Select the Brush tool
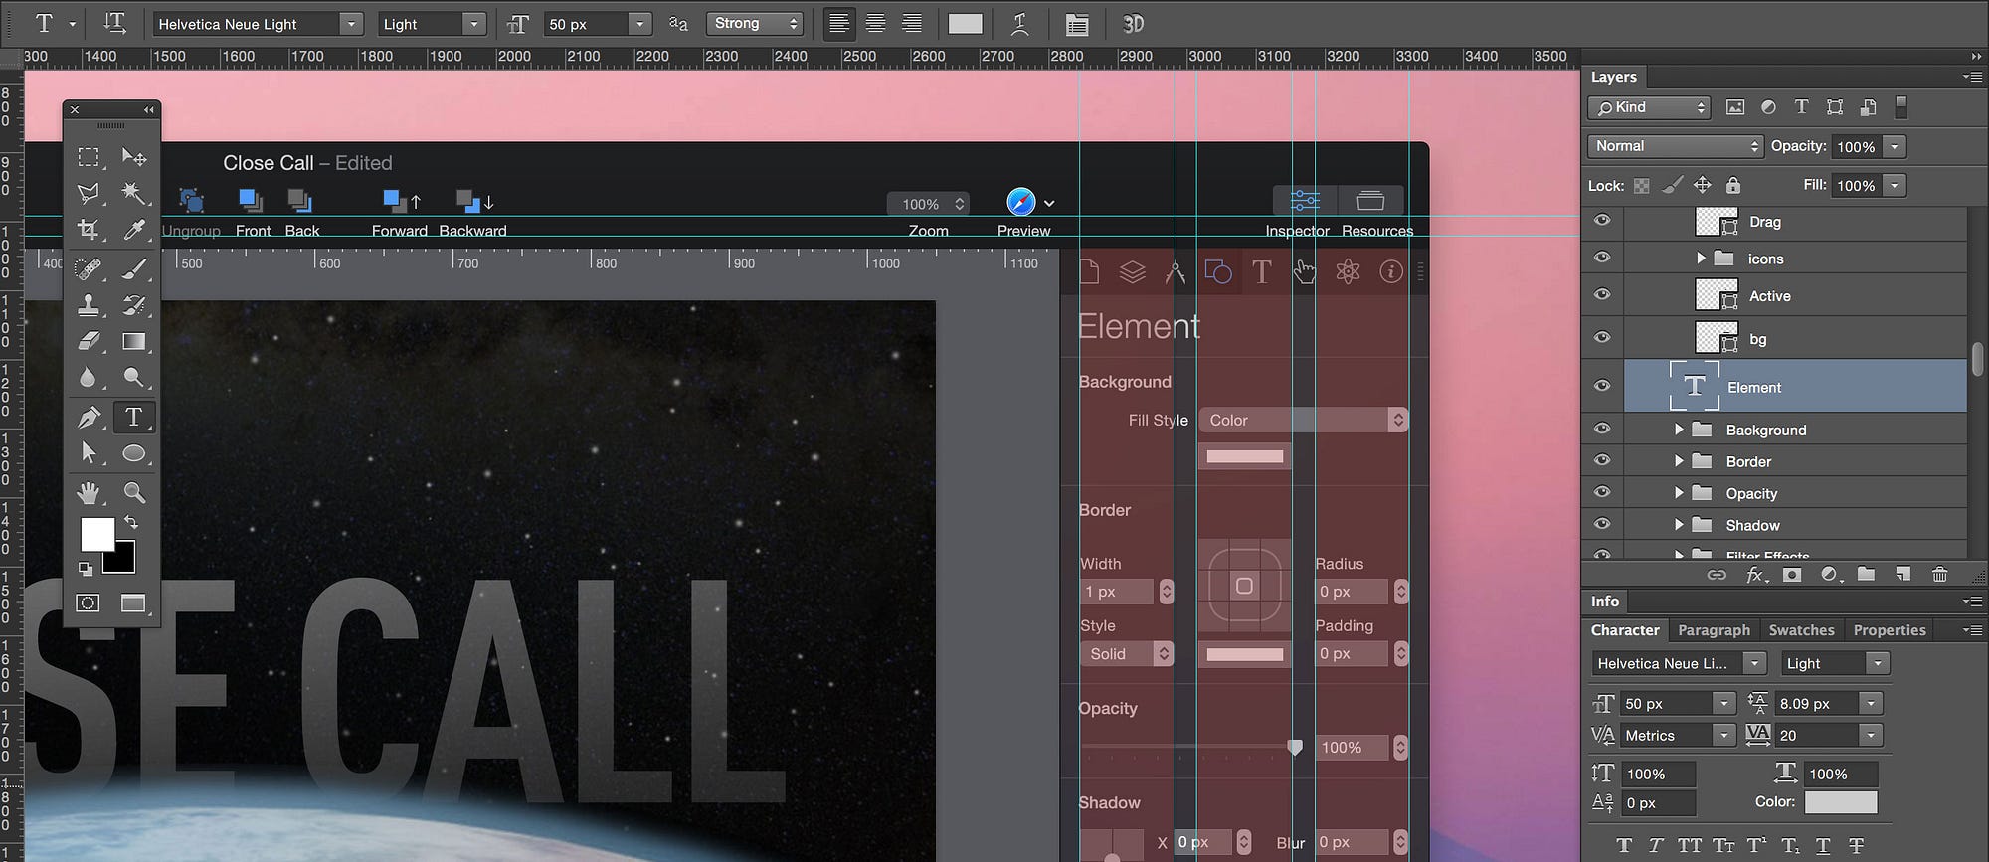The height and width of the screenshot is (862, 1989). coord(134,268)
